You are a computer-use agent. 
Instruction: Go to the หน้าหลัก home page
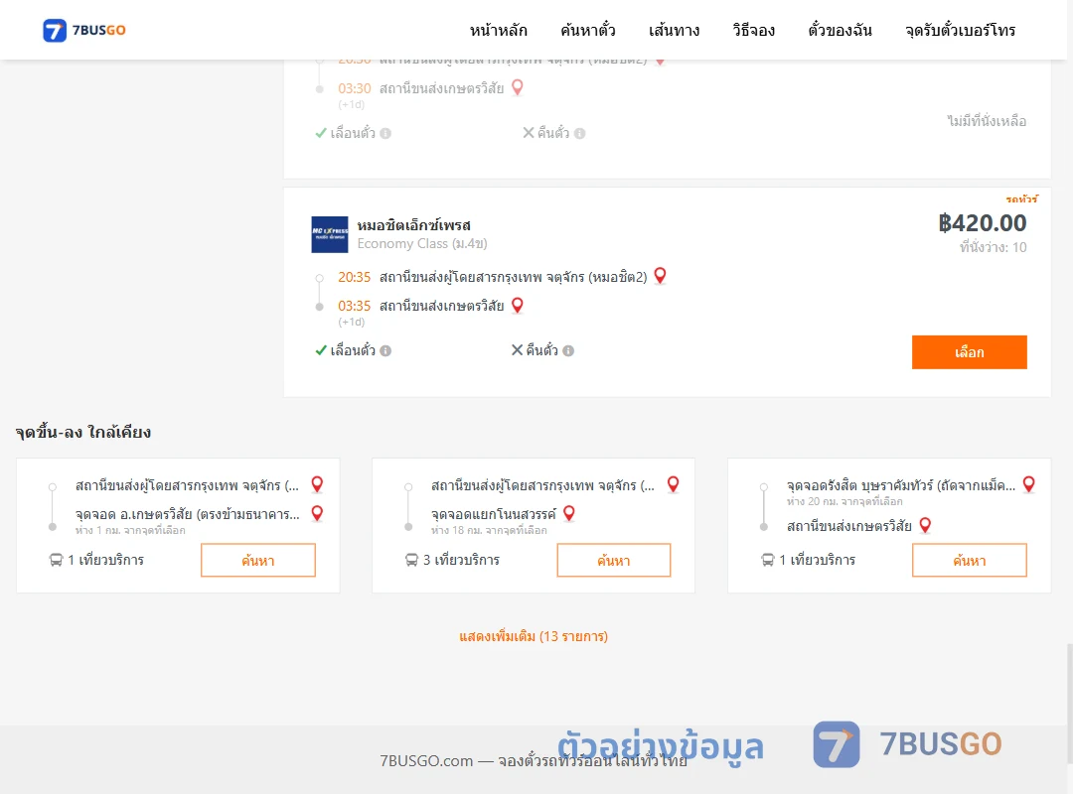[498, 30]
